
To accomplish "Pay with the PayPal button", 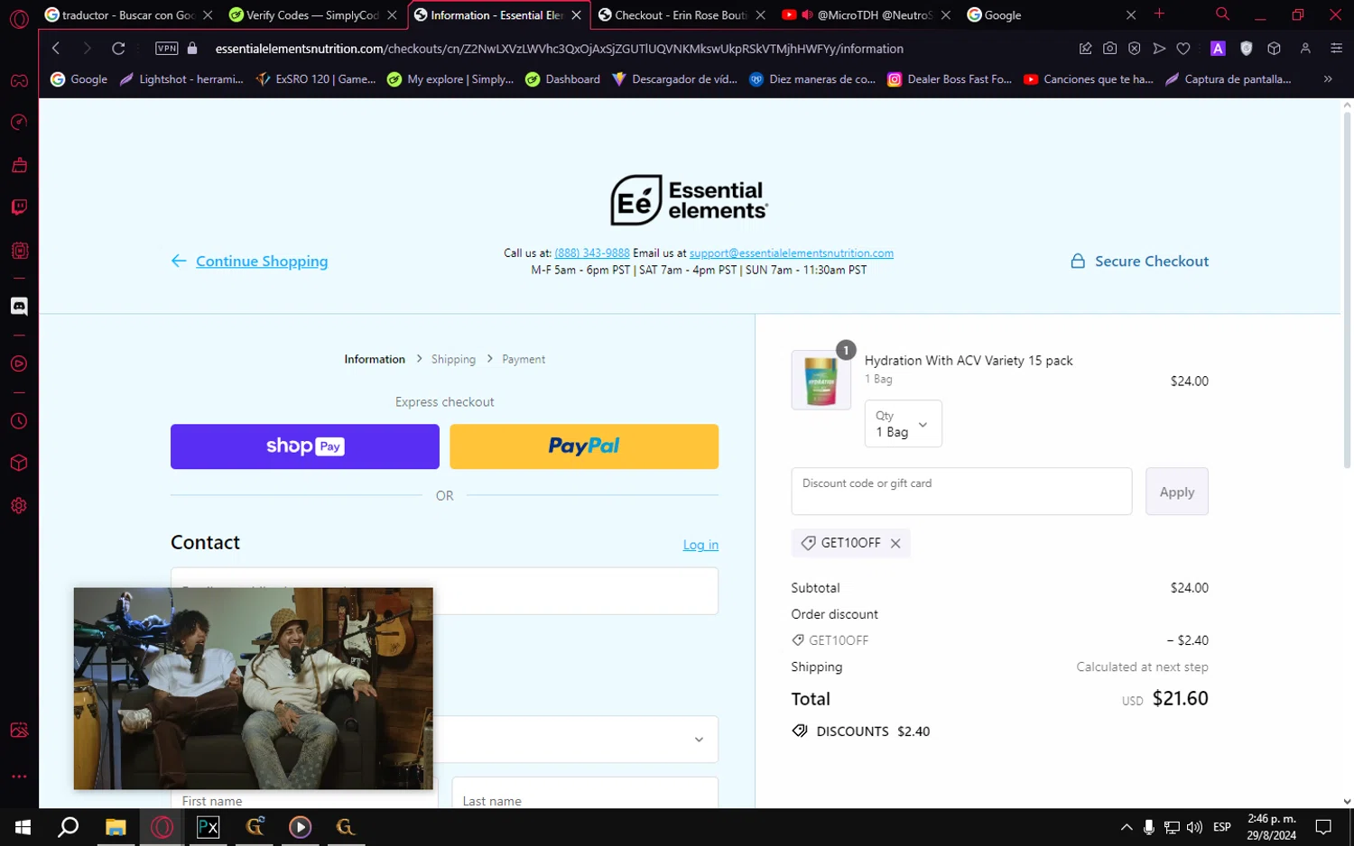I will tap(584, 446).
